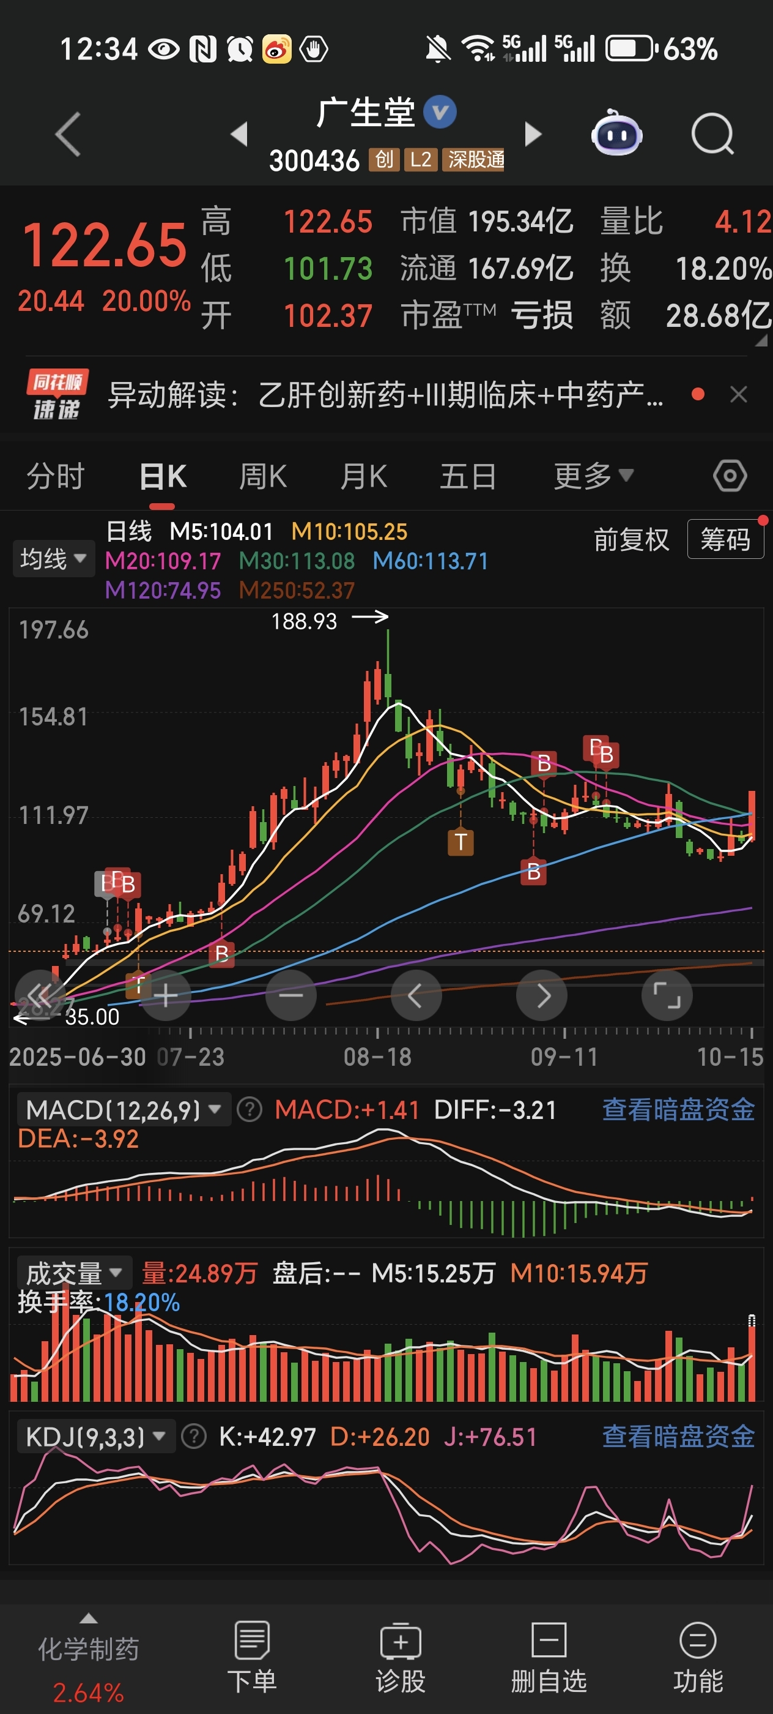The width and height of the screenshot is (773, 1714).
Task: Tap 市值 195.34亿 value
Action: click(520, 222)
